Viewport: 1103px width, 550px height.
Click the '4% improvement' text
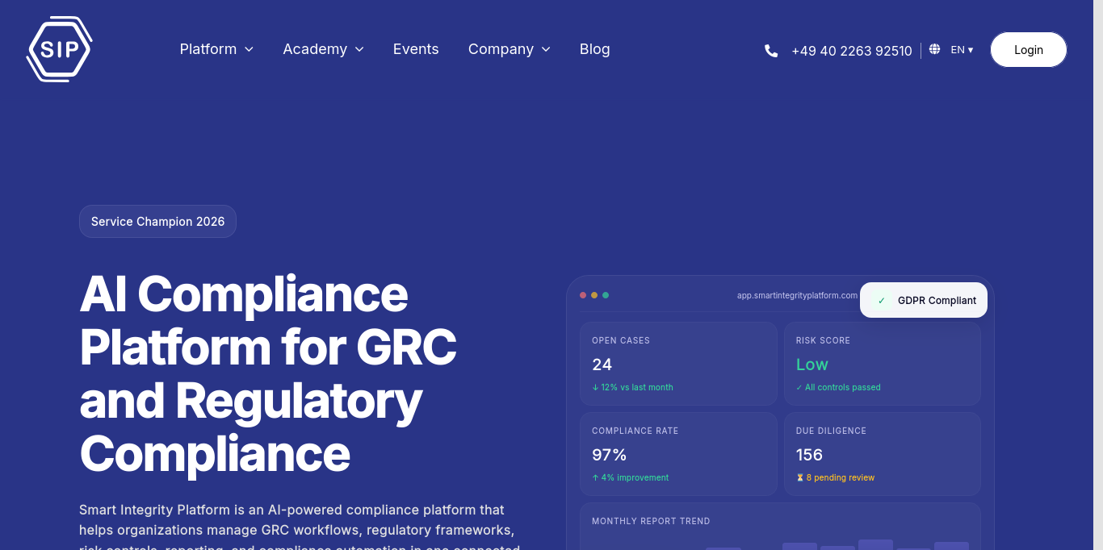(x=635, y=477)
